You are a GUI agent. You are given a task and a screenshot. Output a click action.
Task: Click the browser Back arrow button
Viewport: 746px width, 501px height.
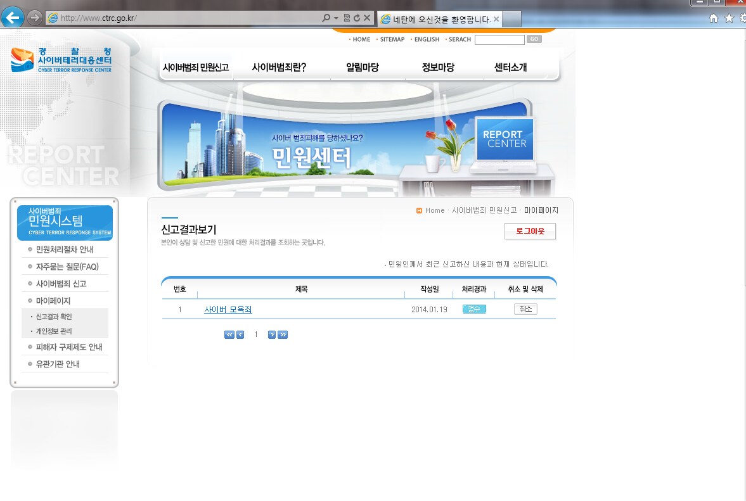tap(13, 18)
